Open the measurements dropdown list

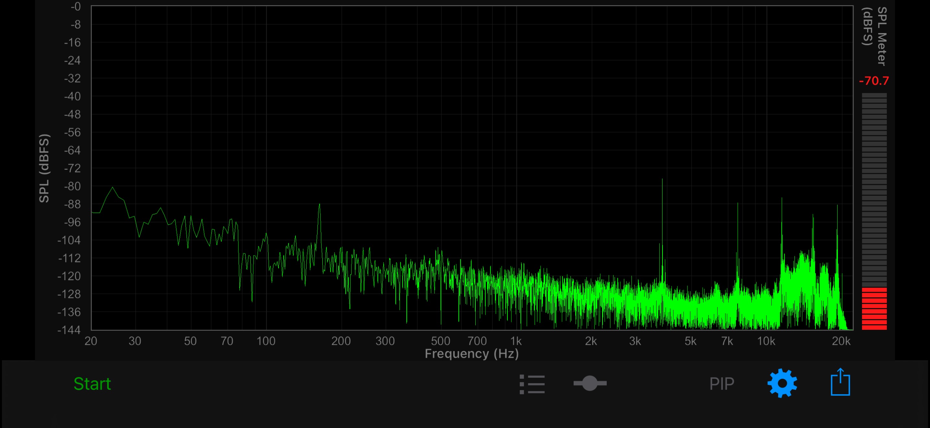pos(532,383)
